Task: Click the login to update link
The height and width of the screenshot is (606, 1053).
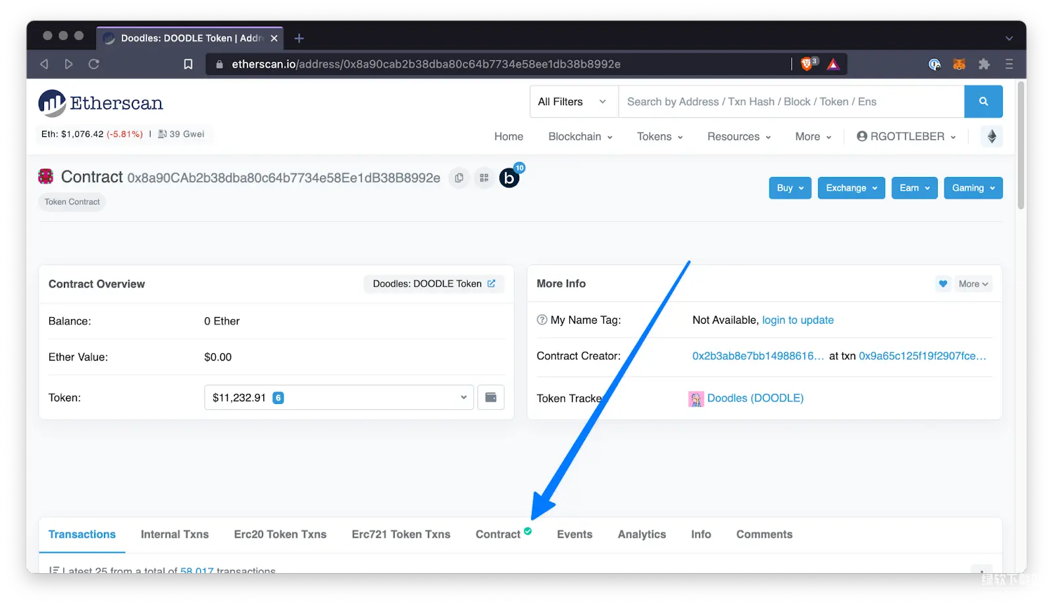Action: (x=798, y=320)
